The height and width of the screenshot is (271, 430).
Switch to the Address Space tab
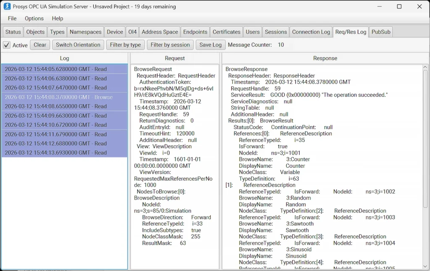coord(160,32)
